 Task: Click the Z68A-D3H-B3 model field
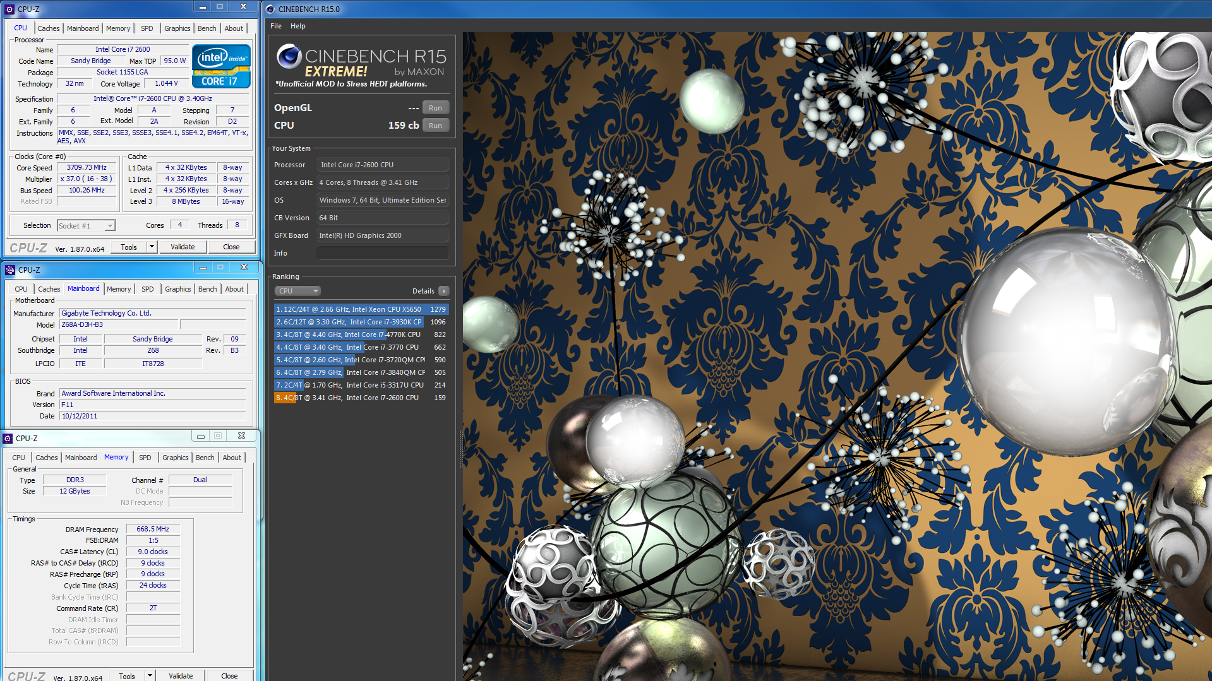(x=119, y=324)
